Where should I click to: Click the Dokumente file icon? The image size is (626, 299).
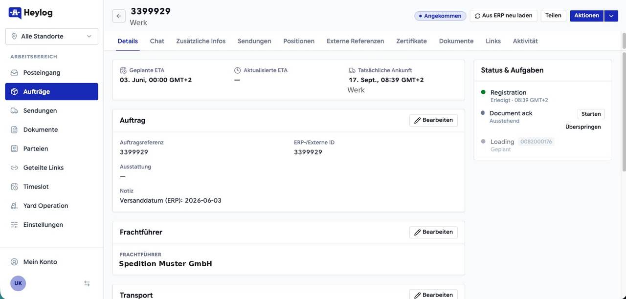[x=14, y=130]
